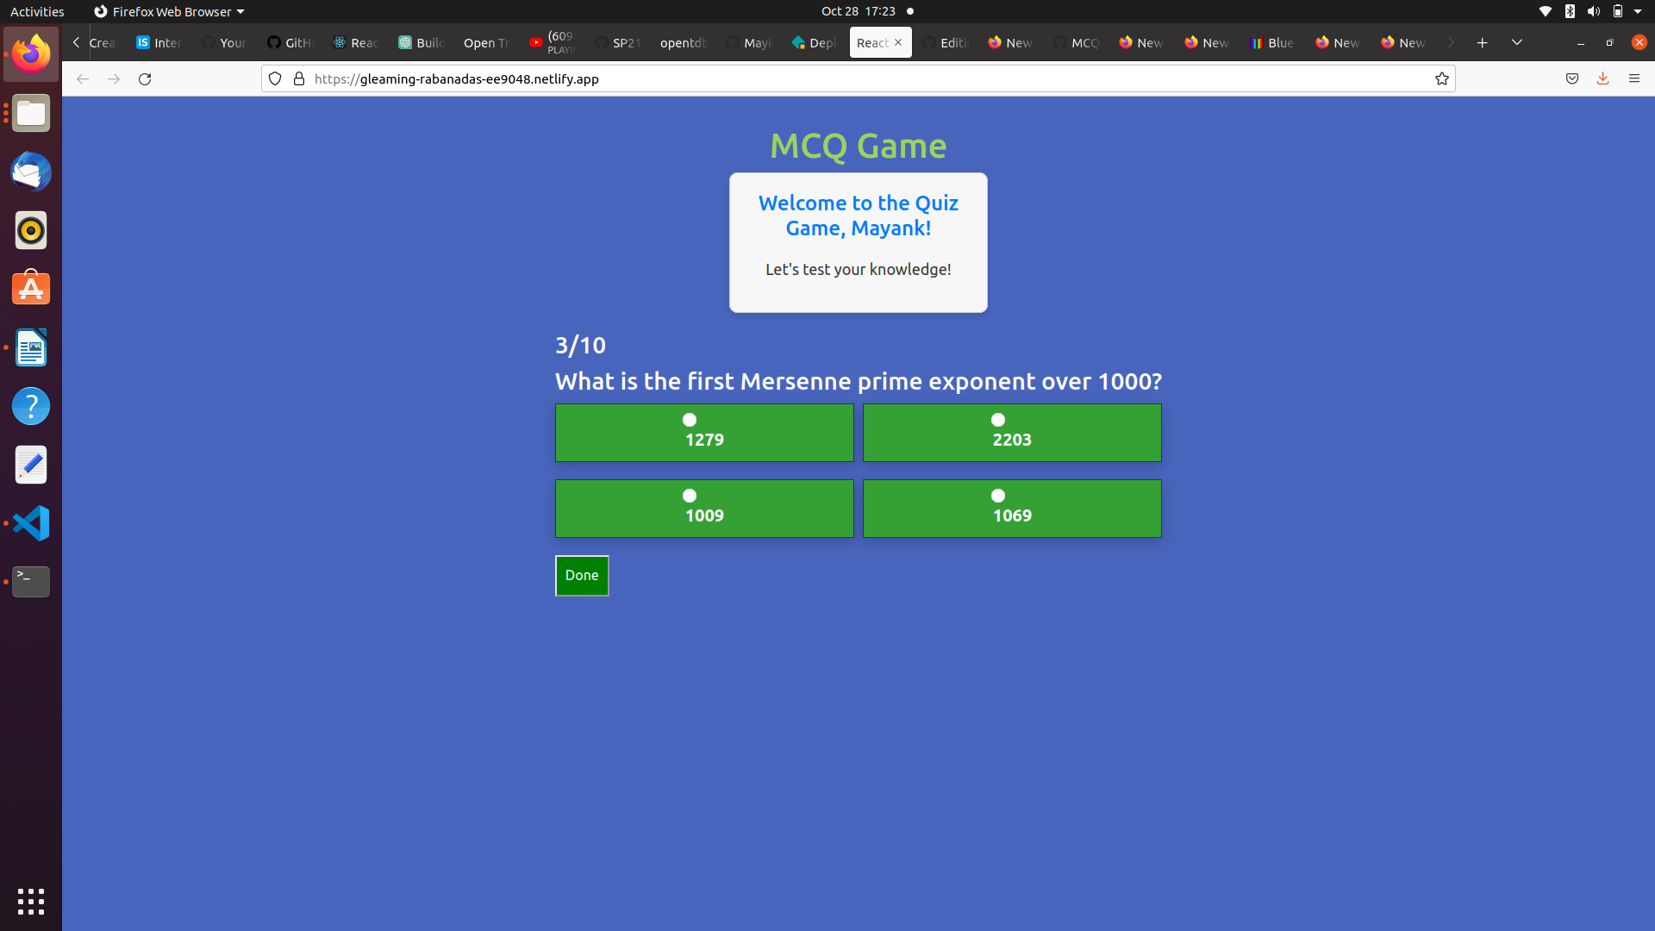Click the bookmark star icon in address bar

tap(1441, 78)
